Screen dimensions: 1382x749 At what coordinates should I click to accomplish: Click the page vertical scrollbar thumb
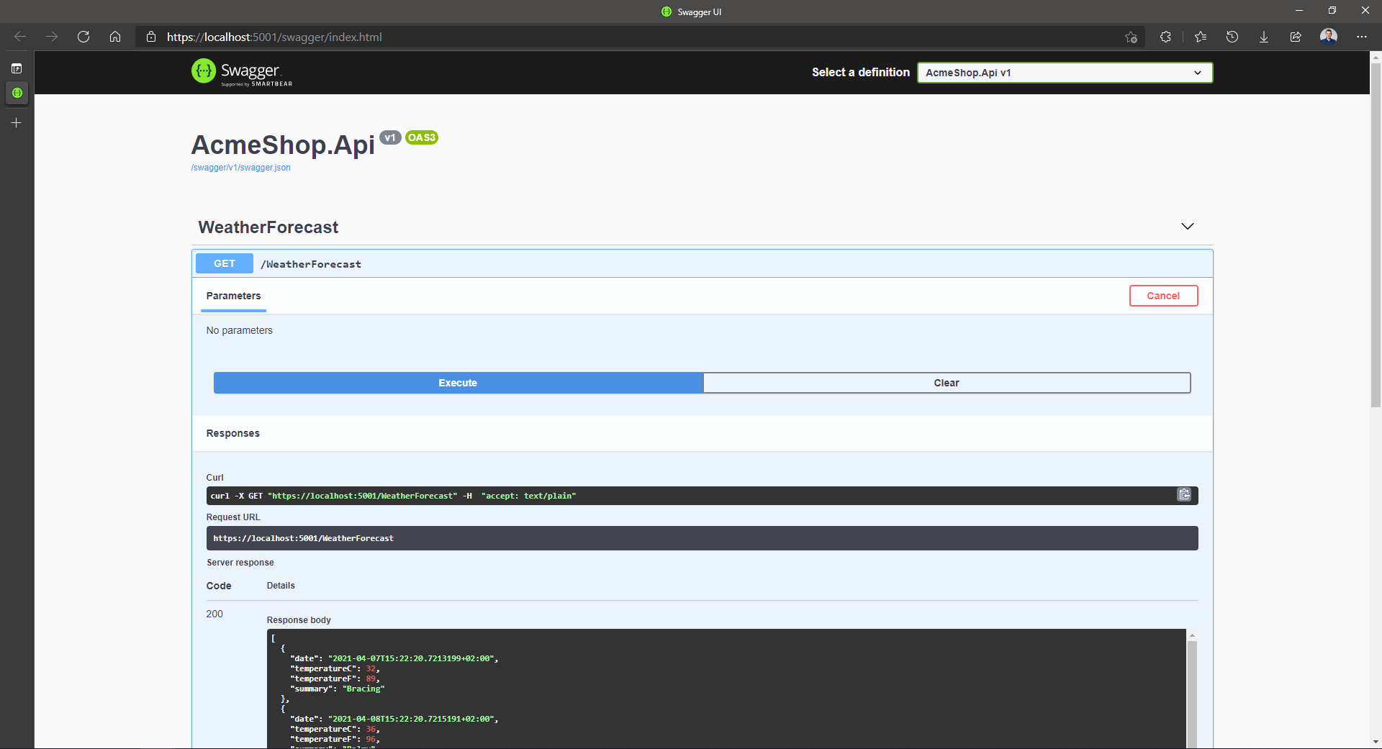click(1376, 235)
